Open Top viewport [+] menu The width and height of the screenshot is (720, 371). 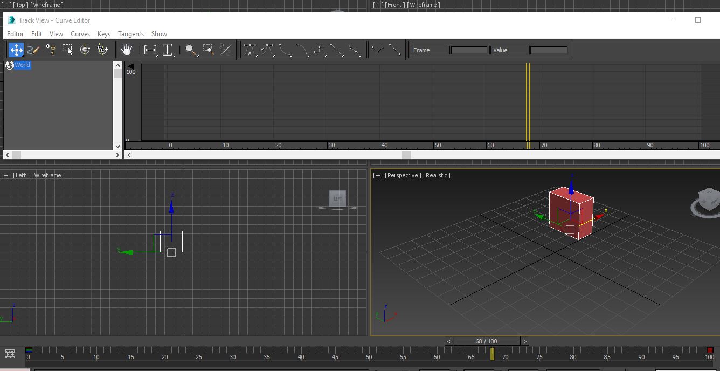click(x=6, y=5)
